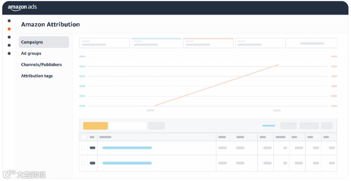Open Attribution tags section

[37, 76]
